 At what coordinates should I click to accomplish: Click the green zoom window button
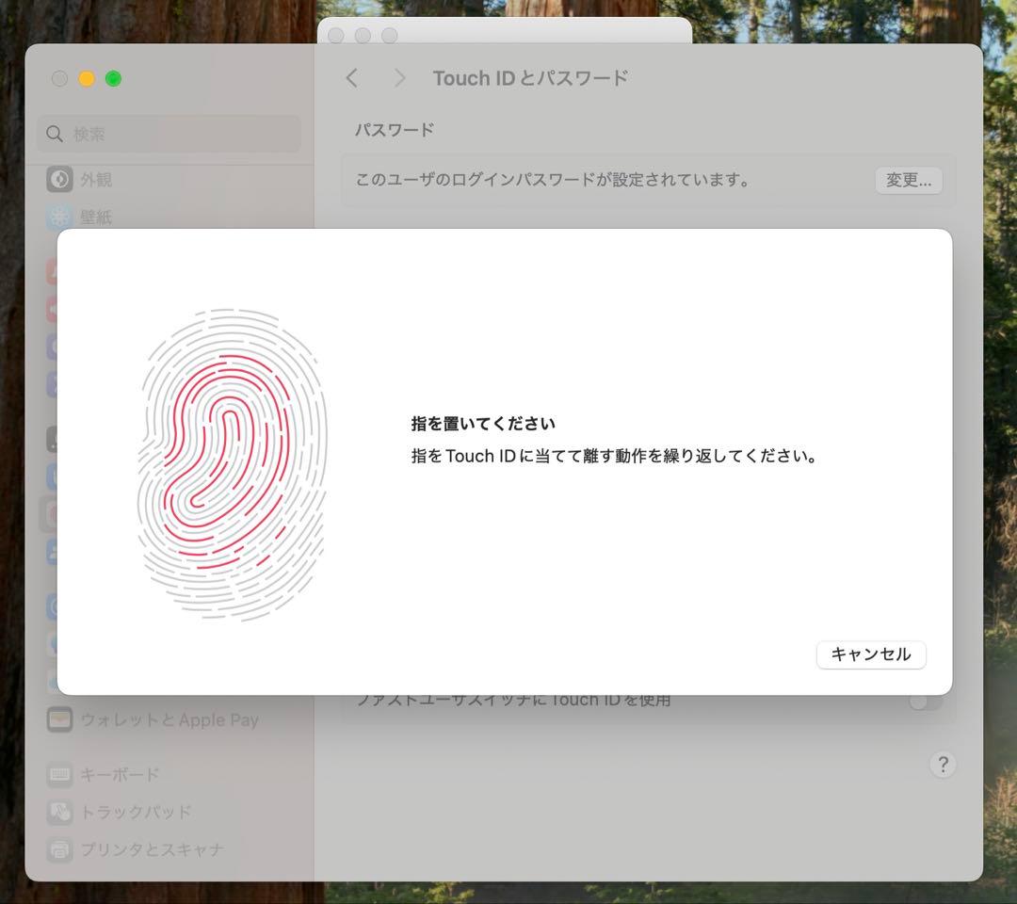click(113, 79)
